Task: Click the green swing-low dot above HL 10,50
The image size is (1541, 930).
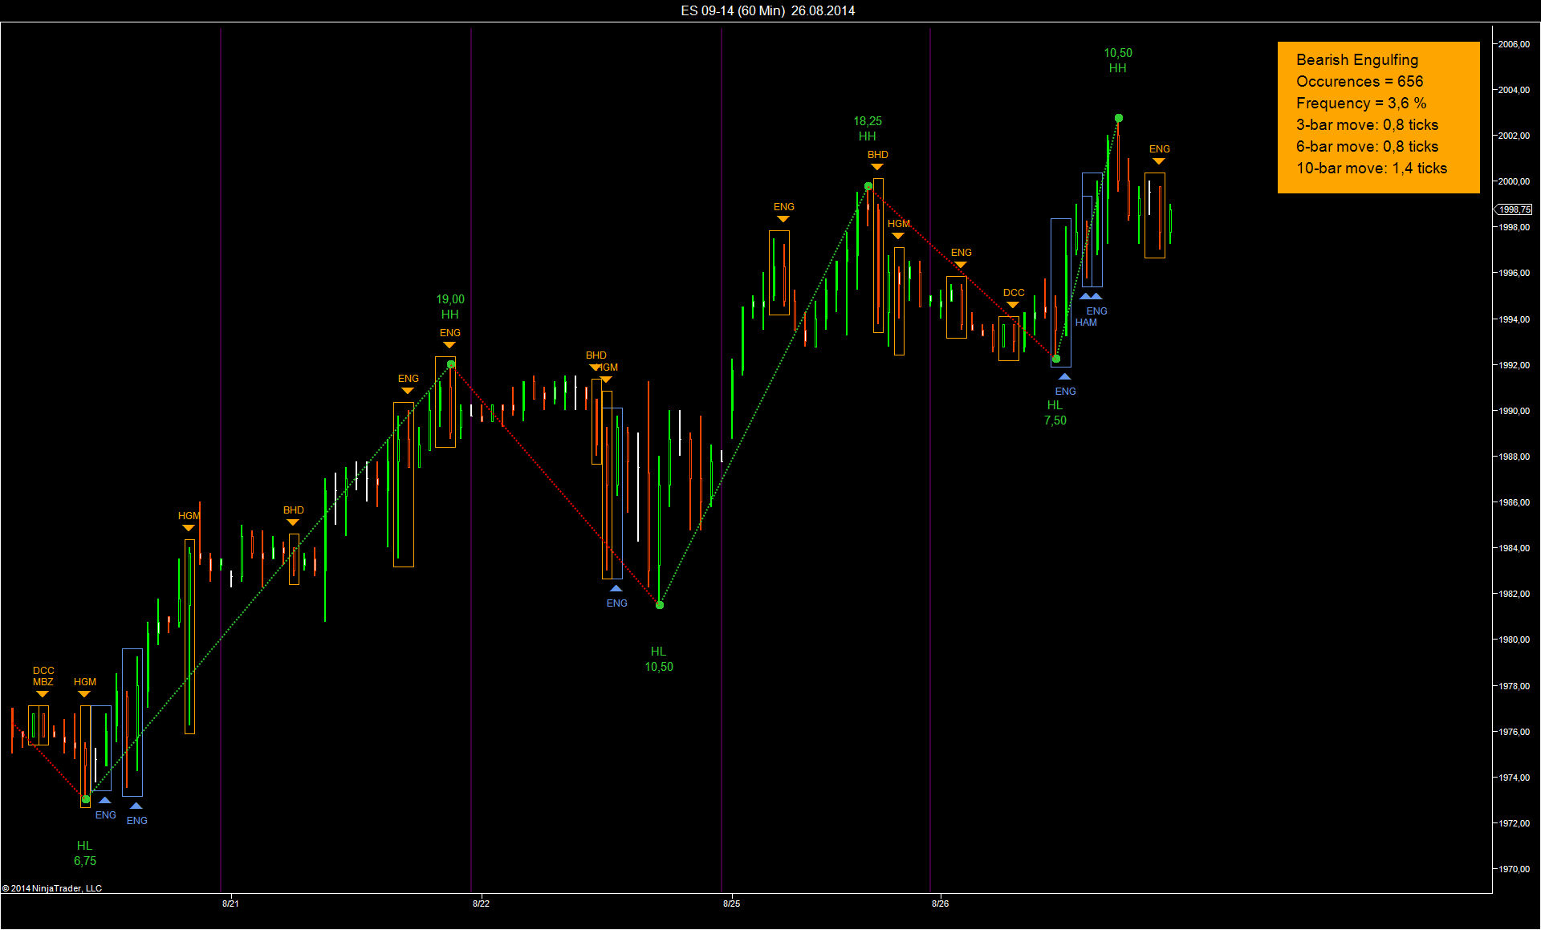Action: click(660, 605)
